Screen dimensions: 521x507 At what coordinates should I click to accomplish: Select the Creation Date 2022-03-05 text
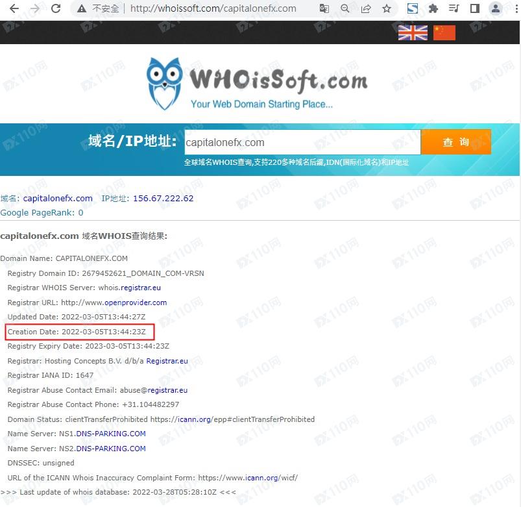click(x=77, y=332)
